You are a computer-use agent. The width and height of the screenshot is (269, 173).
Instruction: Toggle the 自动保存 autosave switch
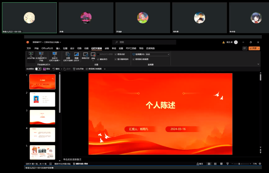tap(38, 69)
